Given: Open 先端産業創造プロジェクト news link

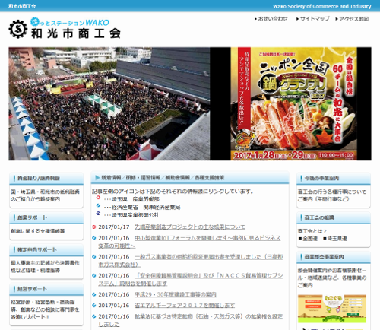Looking at the screenshot, I should pyautogui.click(x=190, y=227).
